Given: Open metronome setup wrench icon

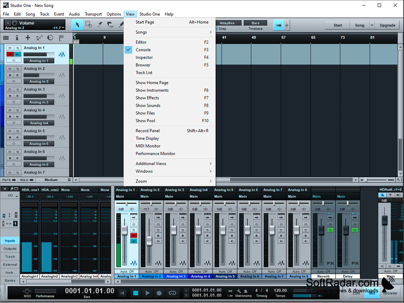Looking at the screenshot, I should 239,291.
